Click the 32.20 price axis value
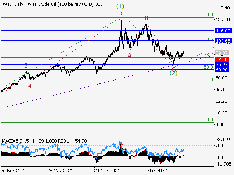Viewport: 234px width, 175px height. (x=222, y=101)
